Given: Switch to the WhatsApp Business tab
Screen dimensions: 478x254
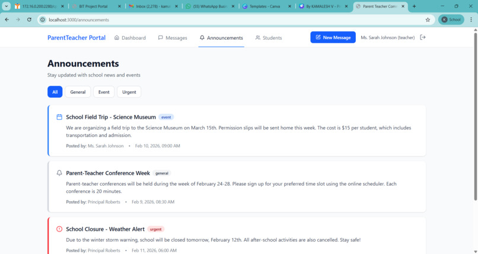Looking at the screenshot, I should (x=210, y=6).
